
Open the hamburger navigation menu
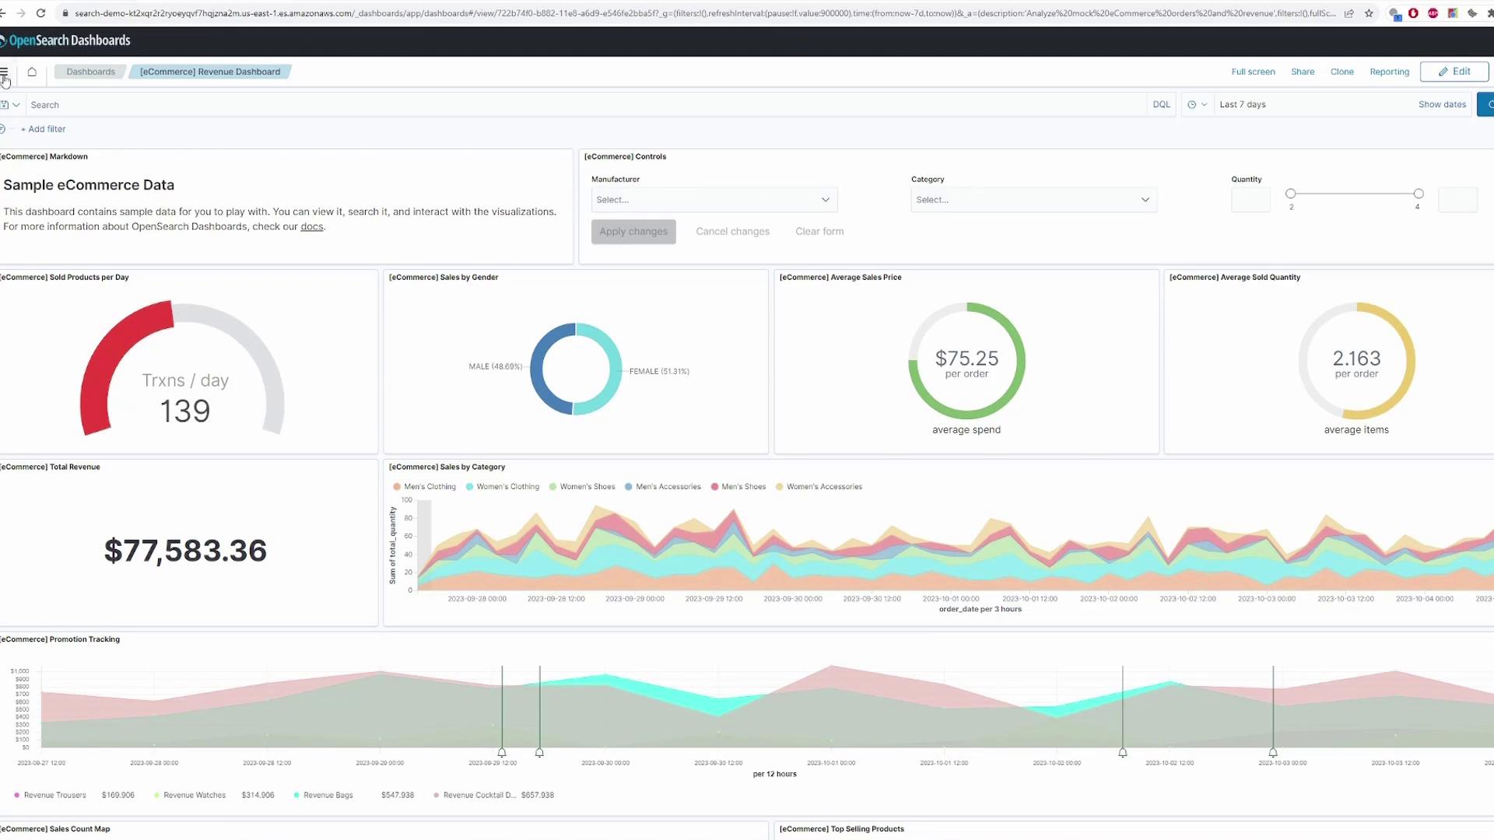coord(4,72)
